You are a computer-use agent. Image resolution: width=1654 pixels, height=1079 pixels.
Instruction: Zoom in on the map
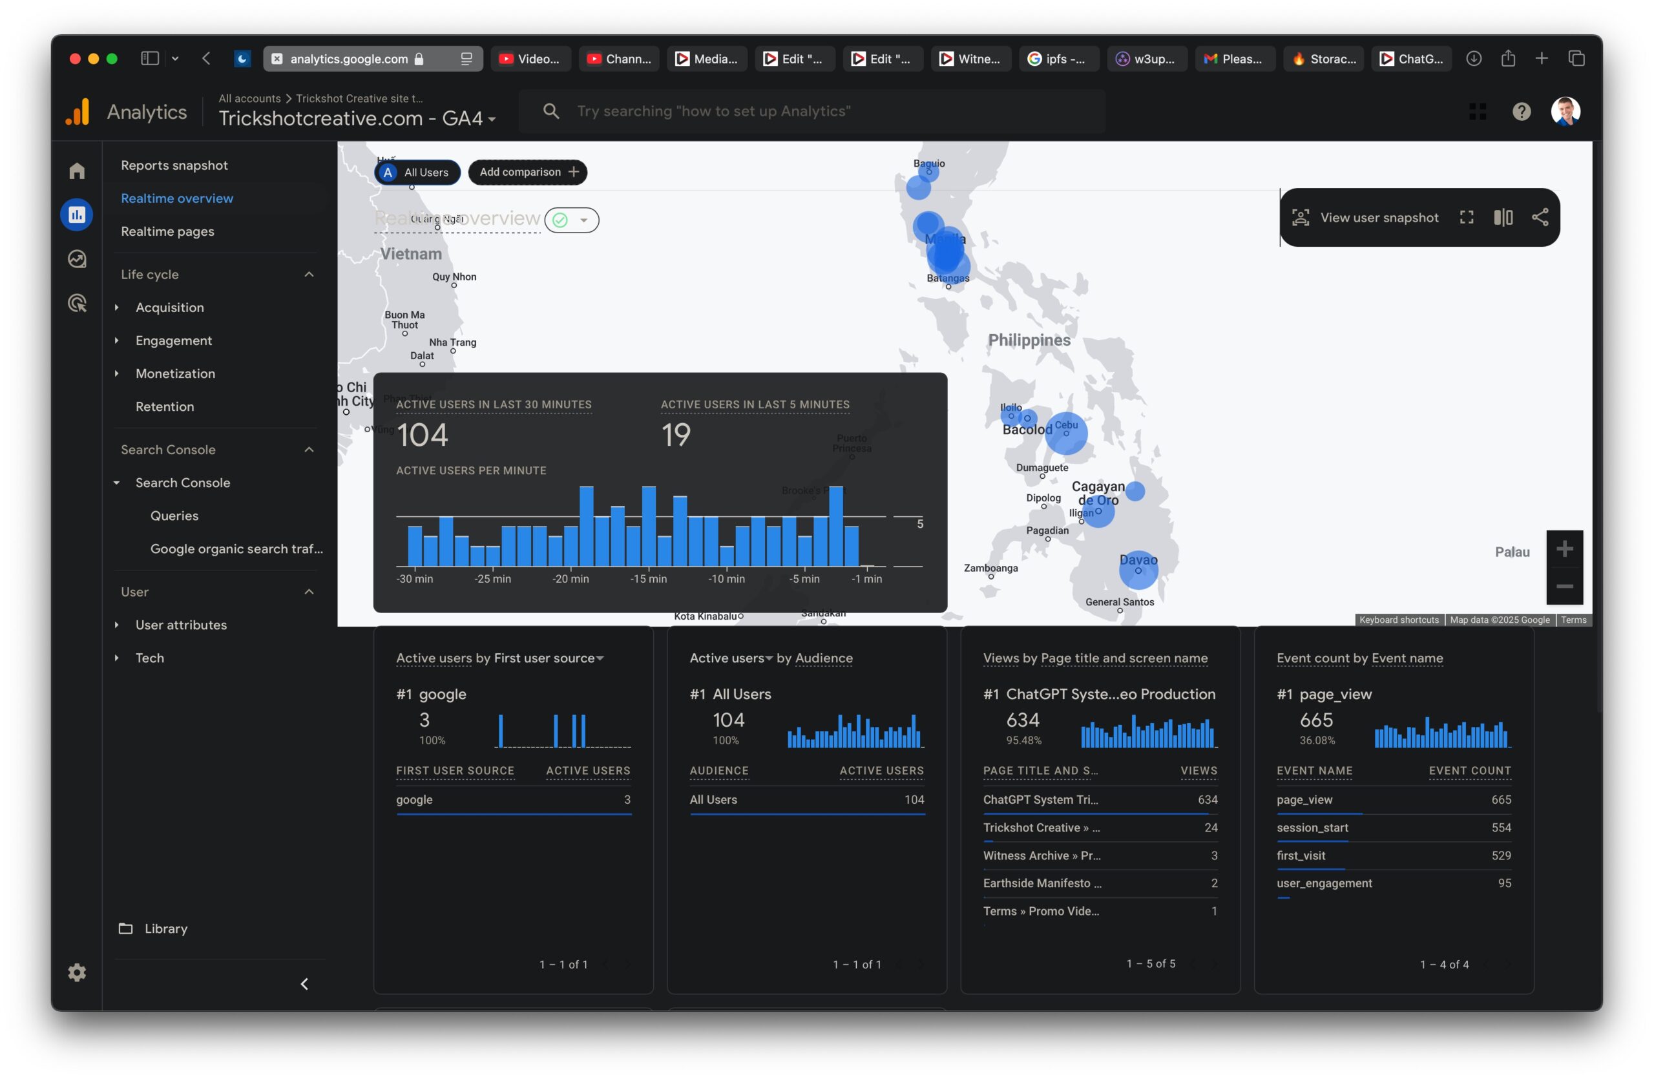pos(1564,549)
